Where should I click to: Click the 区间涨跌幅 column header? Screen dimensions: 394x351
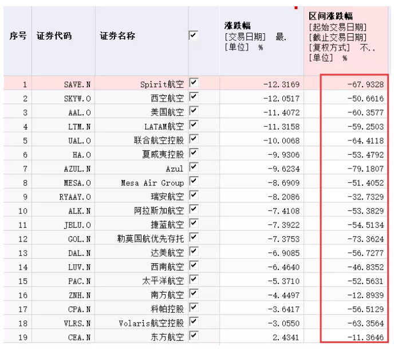pyautogui.click(x=331, y=16)
